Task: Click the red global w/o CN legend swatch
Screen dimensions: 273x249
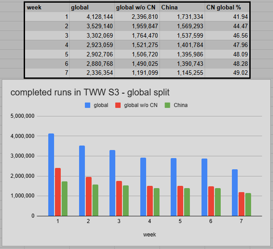Action: pyautogui.click(x=118, y=105)
